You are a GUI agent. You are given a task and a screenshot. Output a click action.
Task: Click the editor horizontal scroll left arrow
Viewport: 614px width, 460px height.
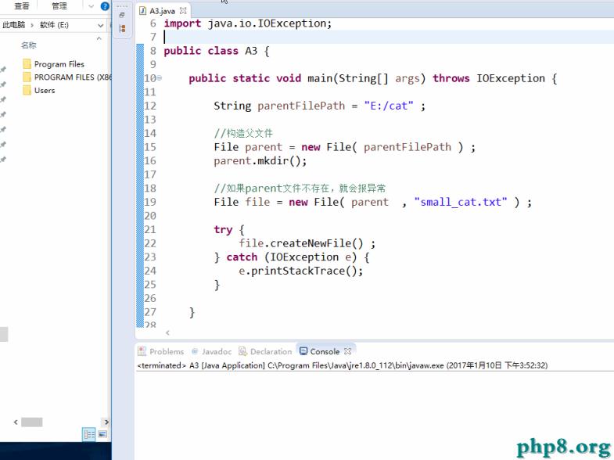point(167,332)
